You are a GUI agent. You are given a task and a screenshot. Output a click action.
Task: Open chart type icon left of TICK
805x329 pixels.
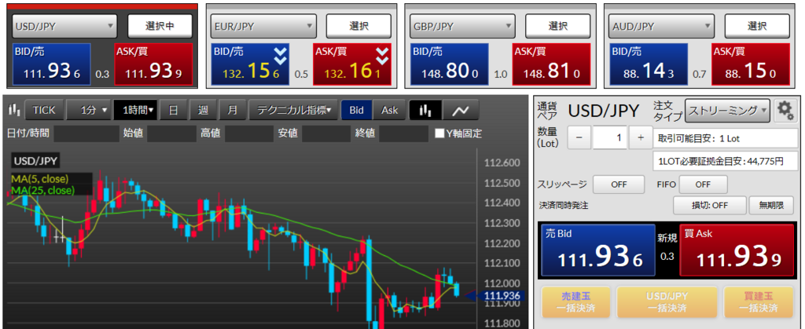(x=14, y=110)
